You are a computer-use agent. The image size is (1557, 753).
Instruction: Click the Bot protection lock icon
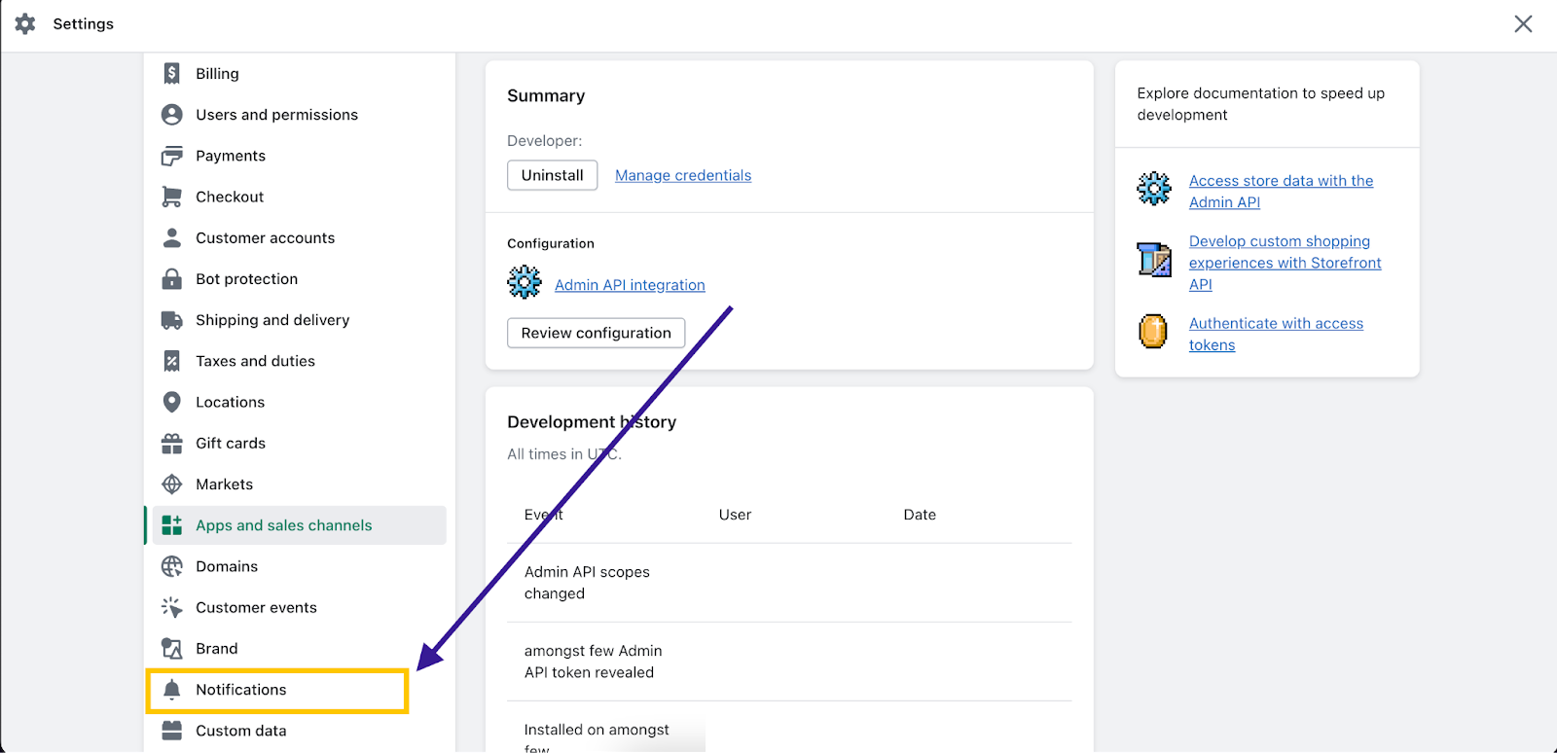coord(172,279)
